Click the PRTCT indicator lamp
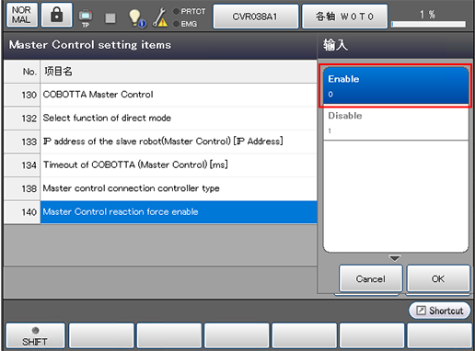This screenshot has height=351, width=475. pyautogui.click(x=176, y=11)
